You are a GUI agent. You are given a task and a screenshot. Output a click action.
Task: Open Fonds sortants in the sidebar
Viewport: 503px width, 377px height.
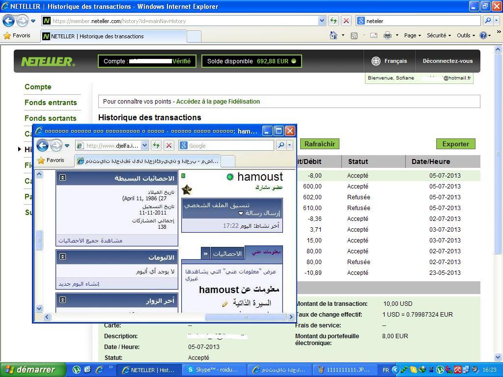[x=51, y=118]
